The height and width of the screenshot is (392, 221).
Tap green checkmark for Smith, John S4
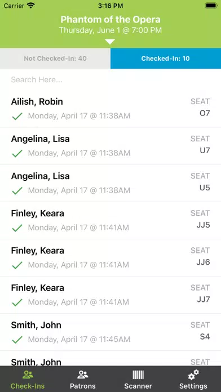[17, 340]
